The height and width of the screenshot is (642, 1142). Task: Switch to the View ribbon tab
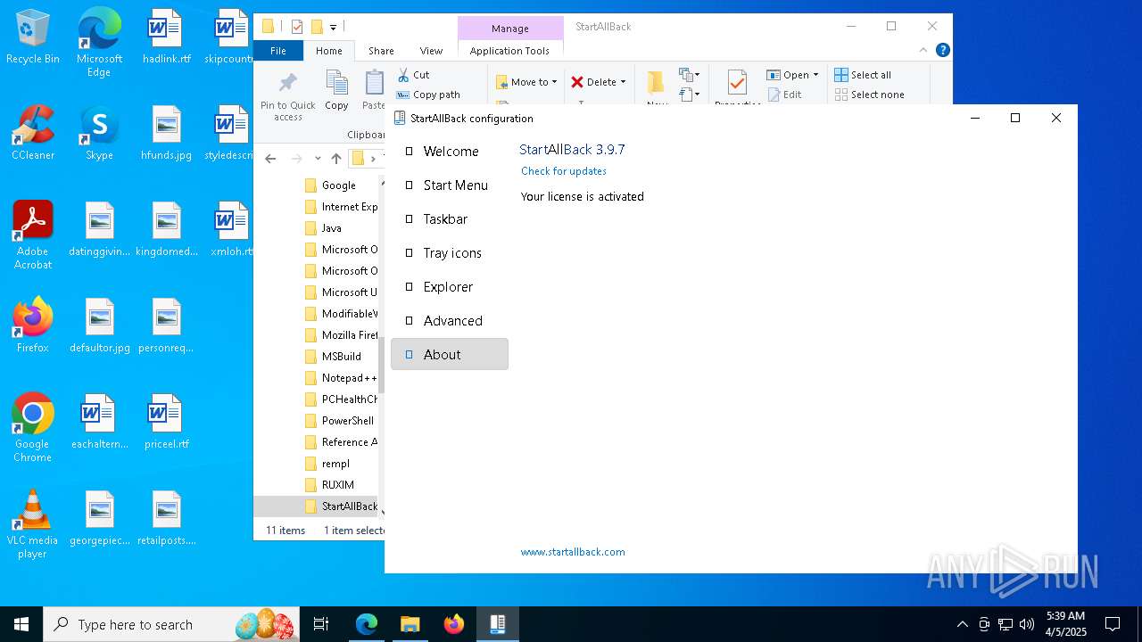431,51
